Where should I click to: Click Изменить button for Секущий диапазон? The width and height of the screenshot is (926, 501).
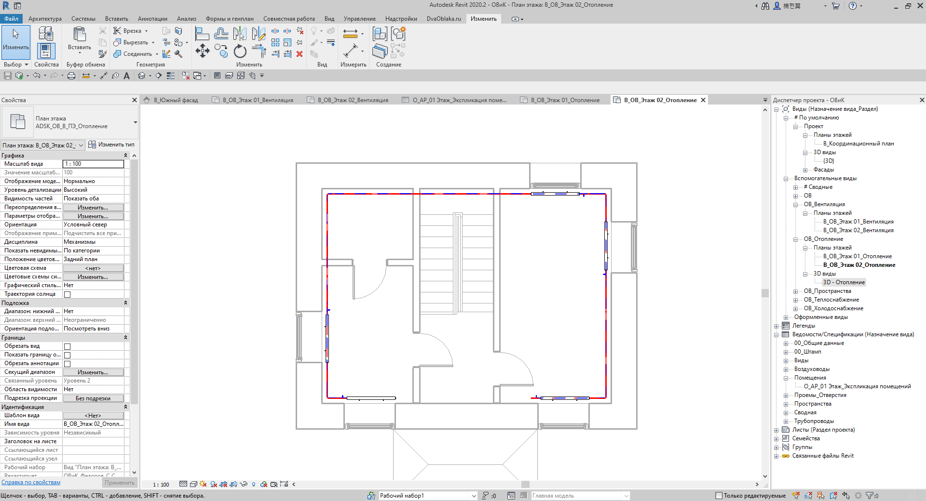93,372
